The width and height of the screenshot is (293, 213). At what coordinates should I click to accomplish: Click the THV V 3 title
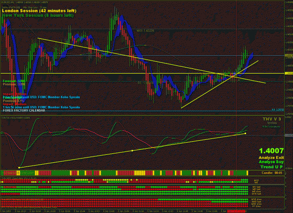pos(272,119)
